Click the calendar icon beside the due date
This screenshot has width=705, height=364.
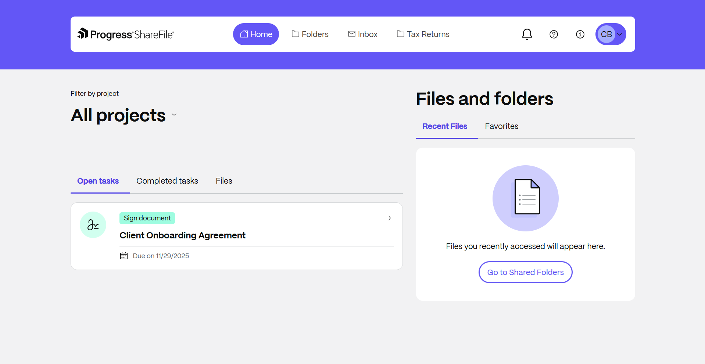(x=124, y=256)
